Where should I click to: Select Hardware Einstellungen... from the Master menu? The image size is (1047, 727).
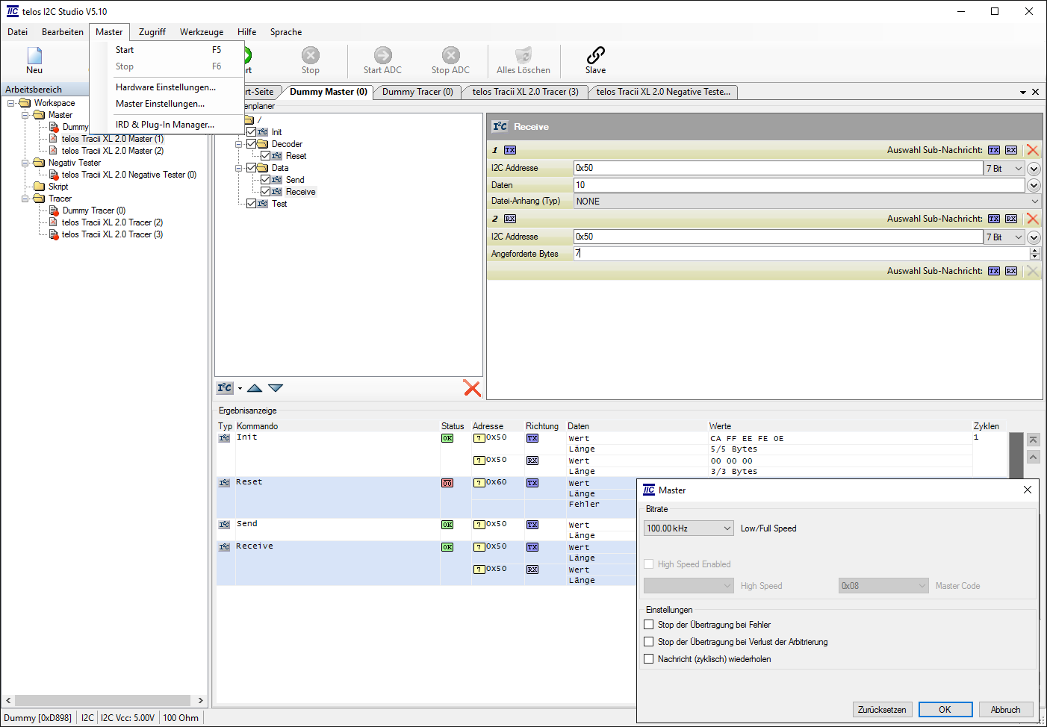coord(166,87)
